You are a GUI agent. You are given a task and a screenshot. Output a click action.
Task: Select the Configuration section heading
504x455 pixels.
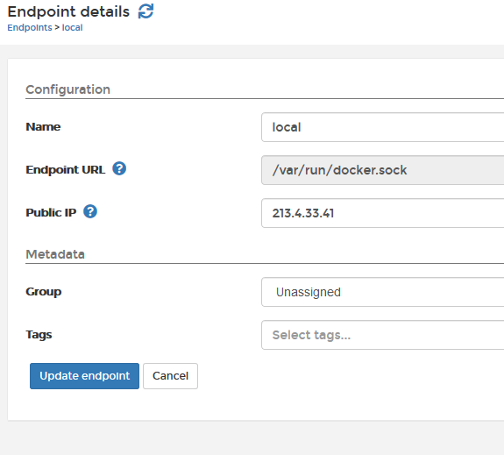coord(68,89)
